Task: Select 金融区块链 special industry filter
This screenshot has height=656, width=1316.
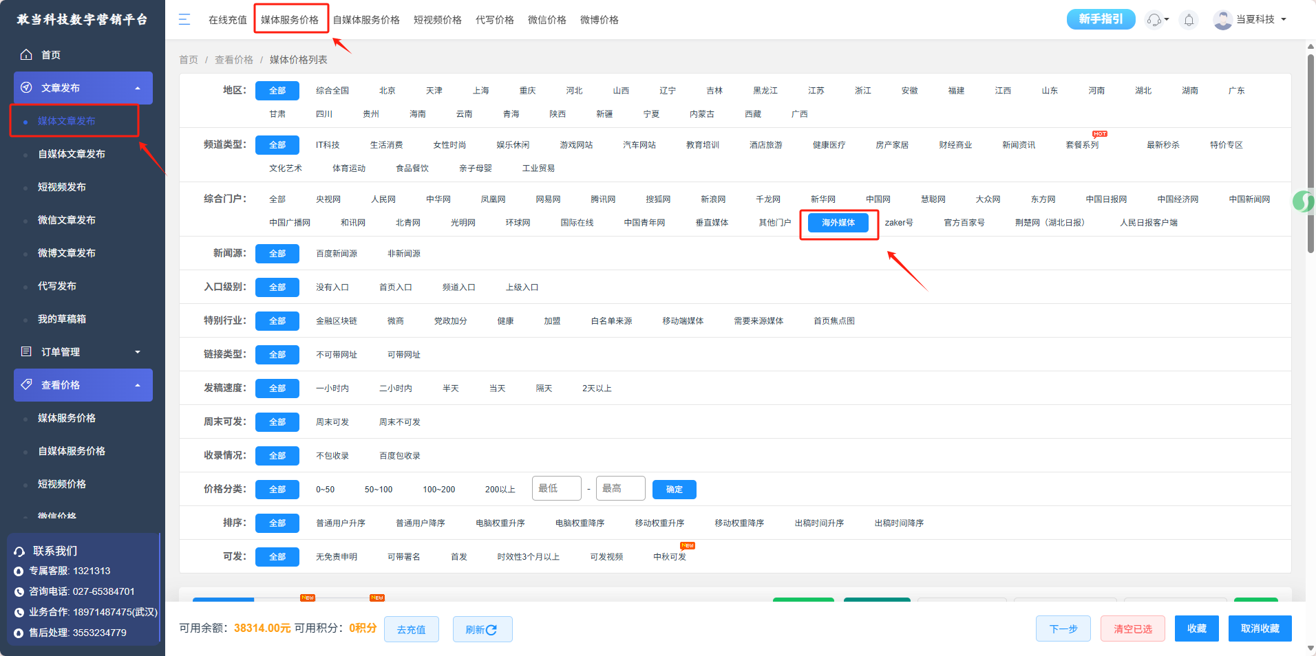Action: click(337, 321)
